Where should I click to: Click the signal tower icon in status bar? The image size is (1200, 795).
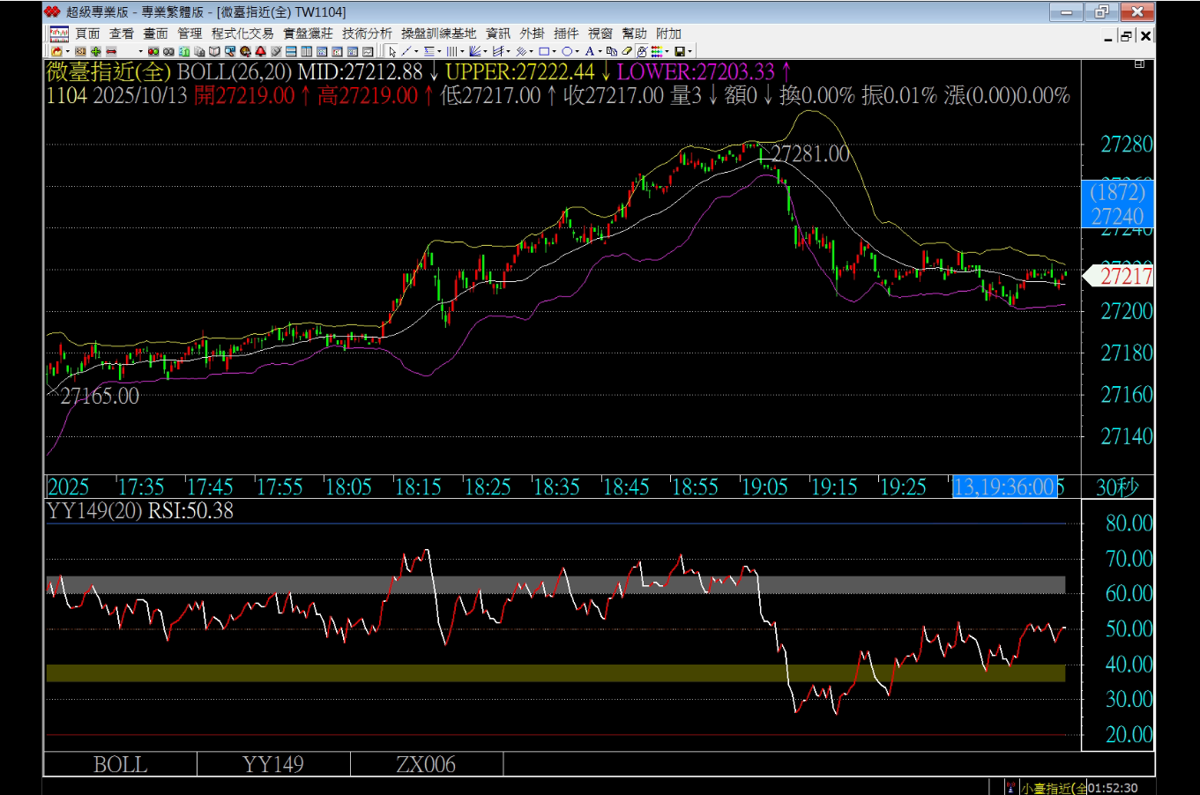point(1010,787)
